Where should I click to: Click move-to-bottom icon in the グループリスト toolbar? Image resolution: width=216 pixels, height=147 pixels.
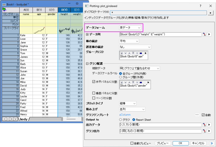[122, 53]
